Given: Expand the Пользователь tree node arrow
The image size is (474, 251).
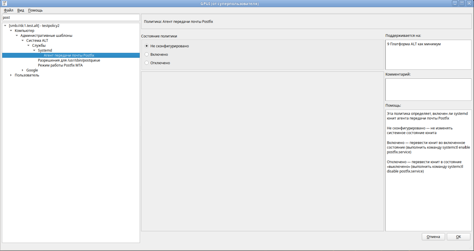Looking at the screenshot, I should tap(11, 75).
